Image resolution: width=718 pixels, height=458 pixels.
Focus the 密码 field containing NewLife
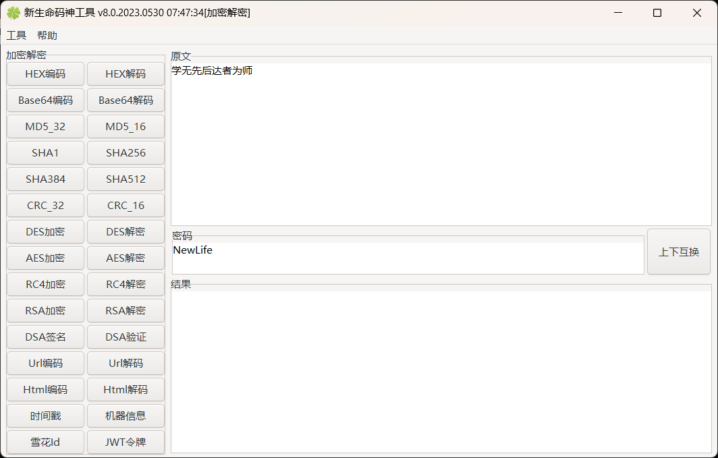(x=408, y=258)
